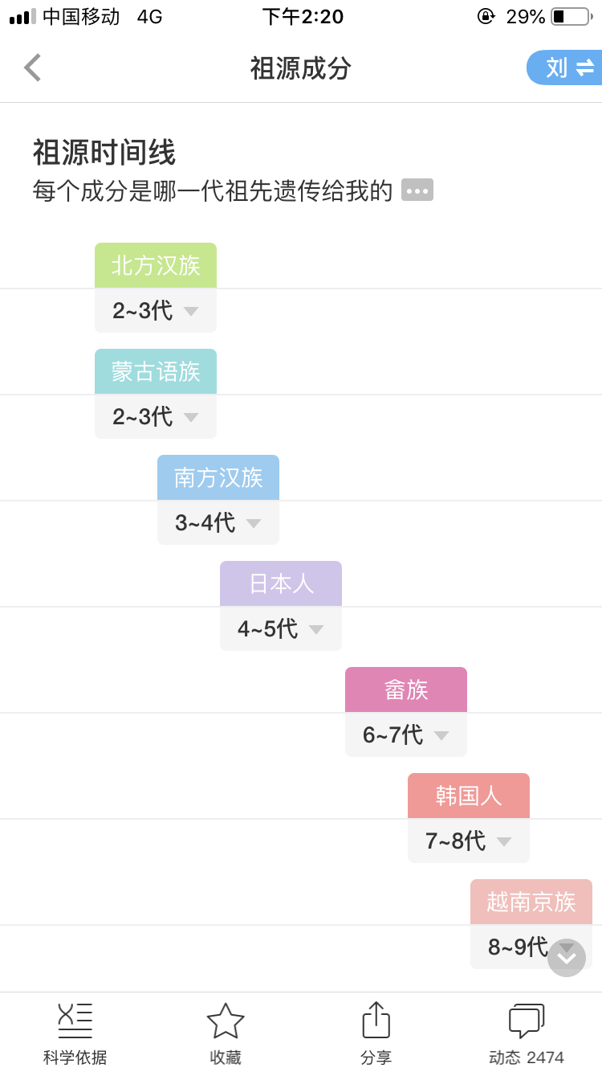Tap the gray ellipsis info icon

coord(417,190)
